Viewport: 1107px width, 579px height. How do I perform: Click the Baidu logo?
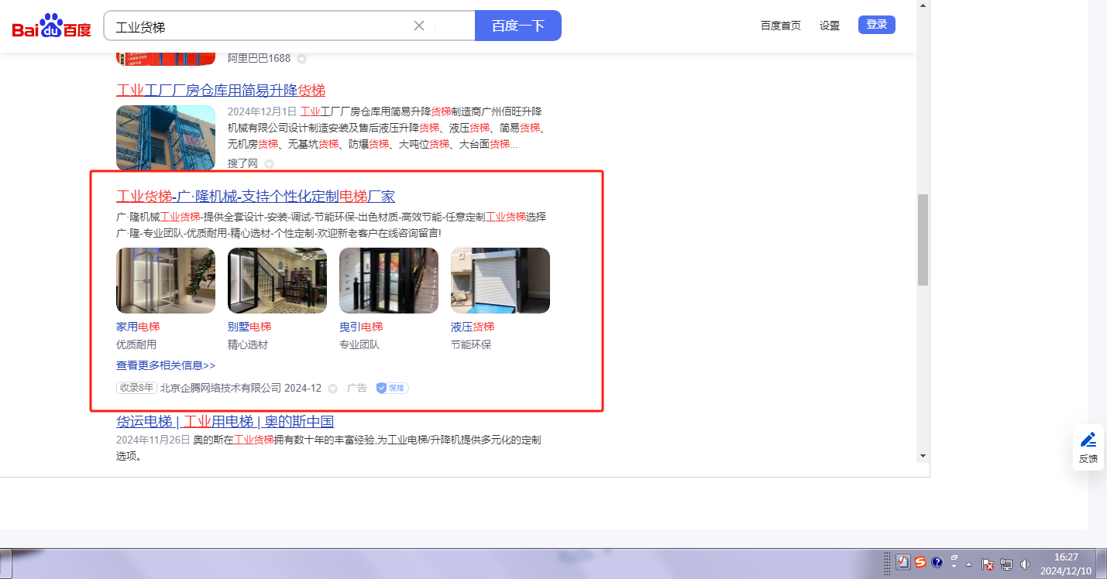pyautogui.click(x=51, y=26)
